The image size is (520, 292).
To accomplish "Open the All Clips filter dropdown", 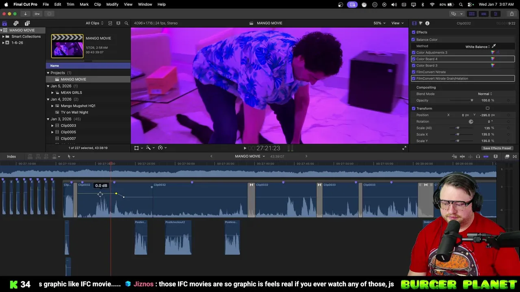I will (94, 23).
